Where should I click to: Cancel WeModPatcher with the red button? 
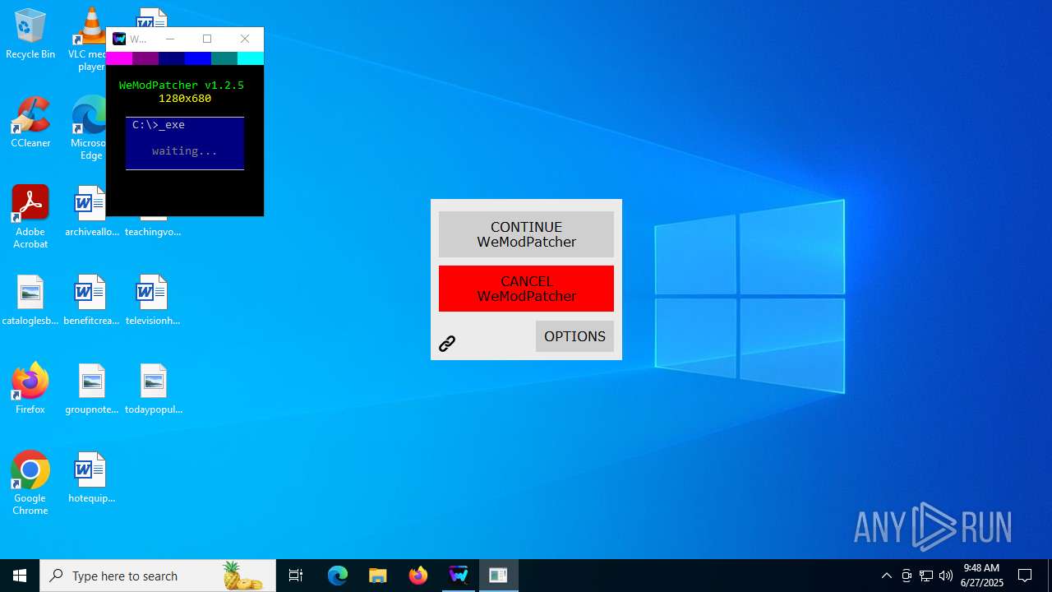tap(526, 289)
